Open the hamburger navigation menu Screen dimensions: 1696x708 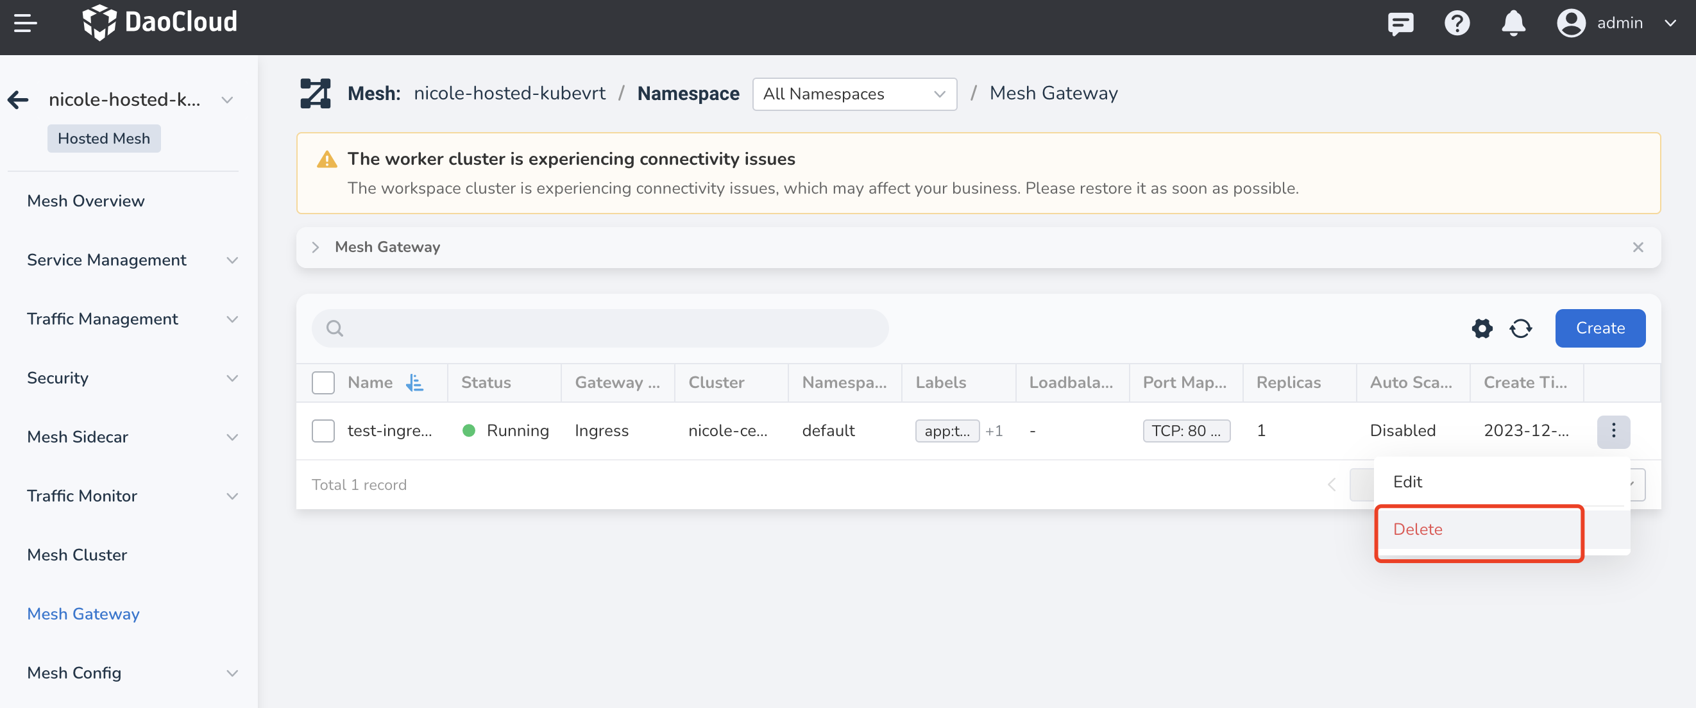[25, 24]
